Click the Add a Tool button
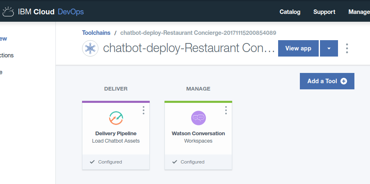Screen dimensions: 370x184 (x=327, y=81)
